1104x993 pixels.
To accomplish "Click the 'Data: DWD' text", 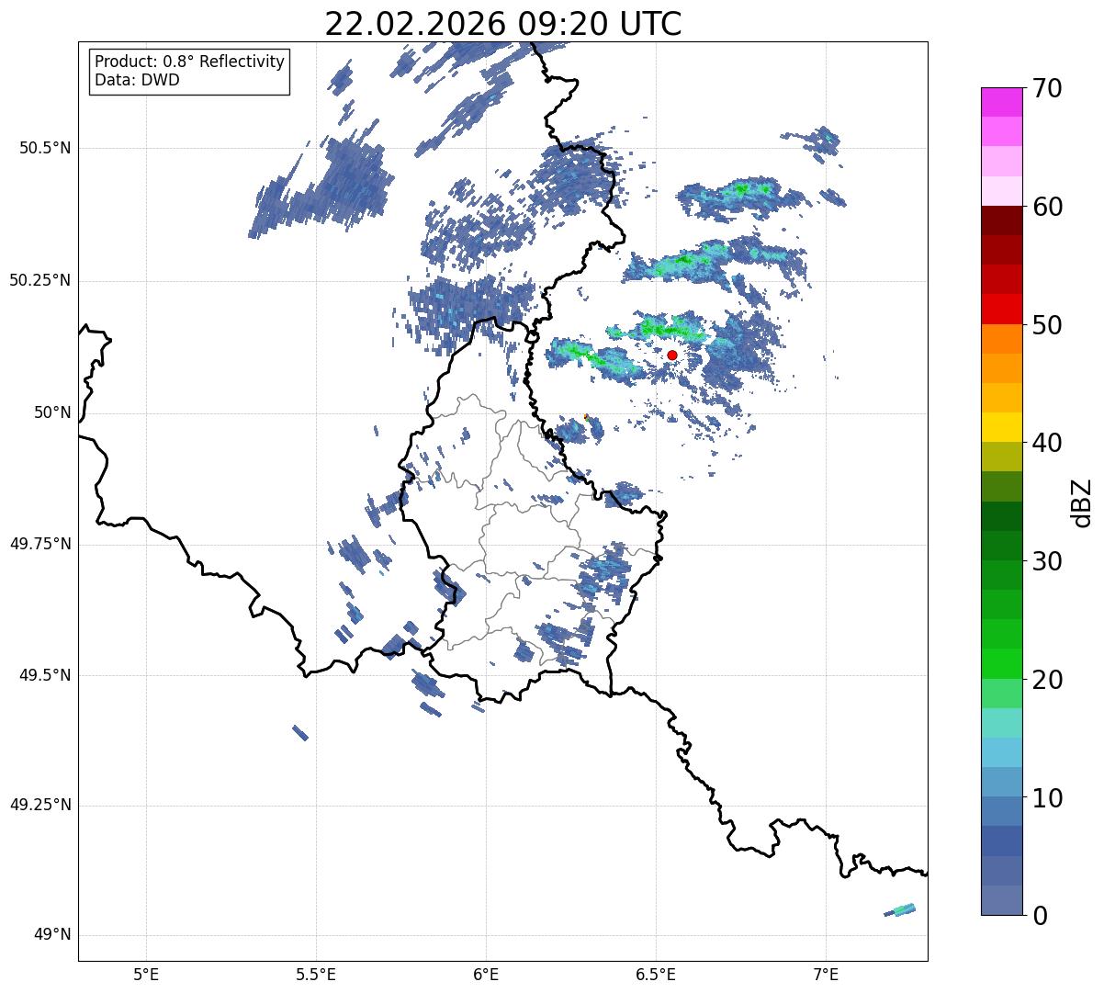I will (137, 80).
